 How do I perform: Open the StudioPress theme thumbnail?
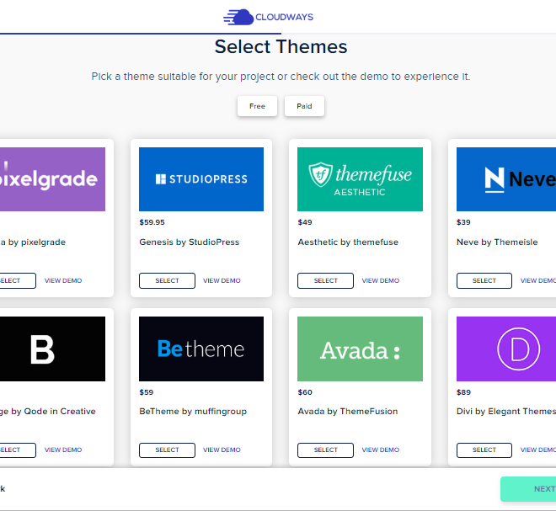click(x=201, y=179)
